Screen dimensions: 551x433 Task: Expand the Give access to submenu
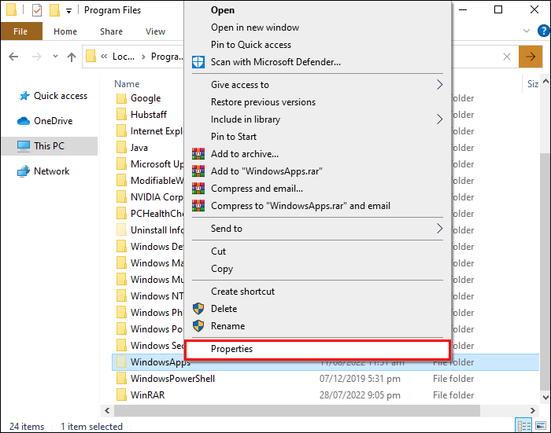click(439, 85)
